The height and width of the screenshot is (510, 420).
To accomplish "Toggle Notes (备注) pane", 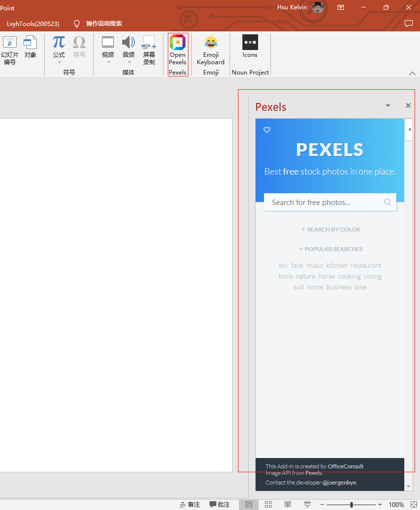I will pyautogui.click(x=190, y=505).
